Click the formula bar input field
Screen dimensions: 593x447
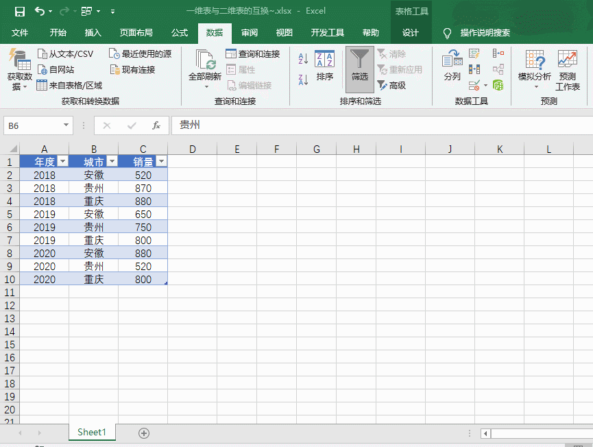377,125
